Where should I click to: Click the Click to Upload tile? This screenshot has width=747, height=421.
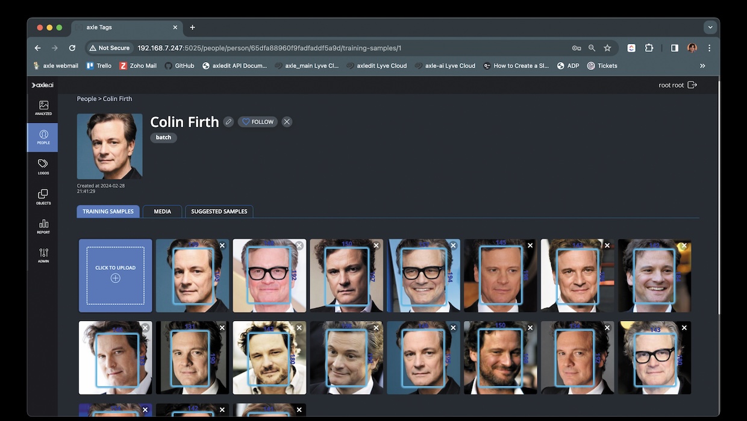[116, 276]
